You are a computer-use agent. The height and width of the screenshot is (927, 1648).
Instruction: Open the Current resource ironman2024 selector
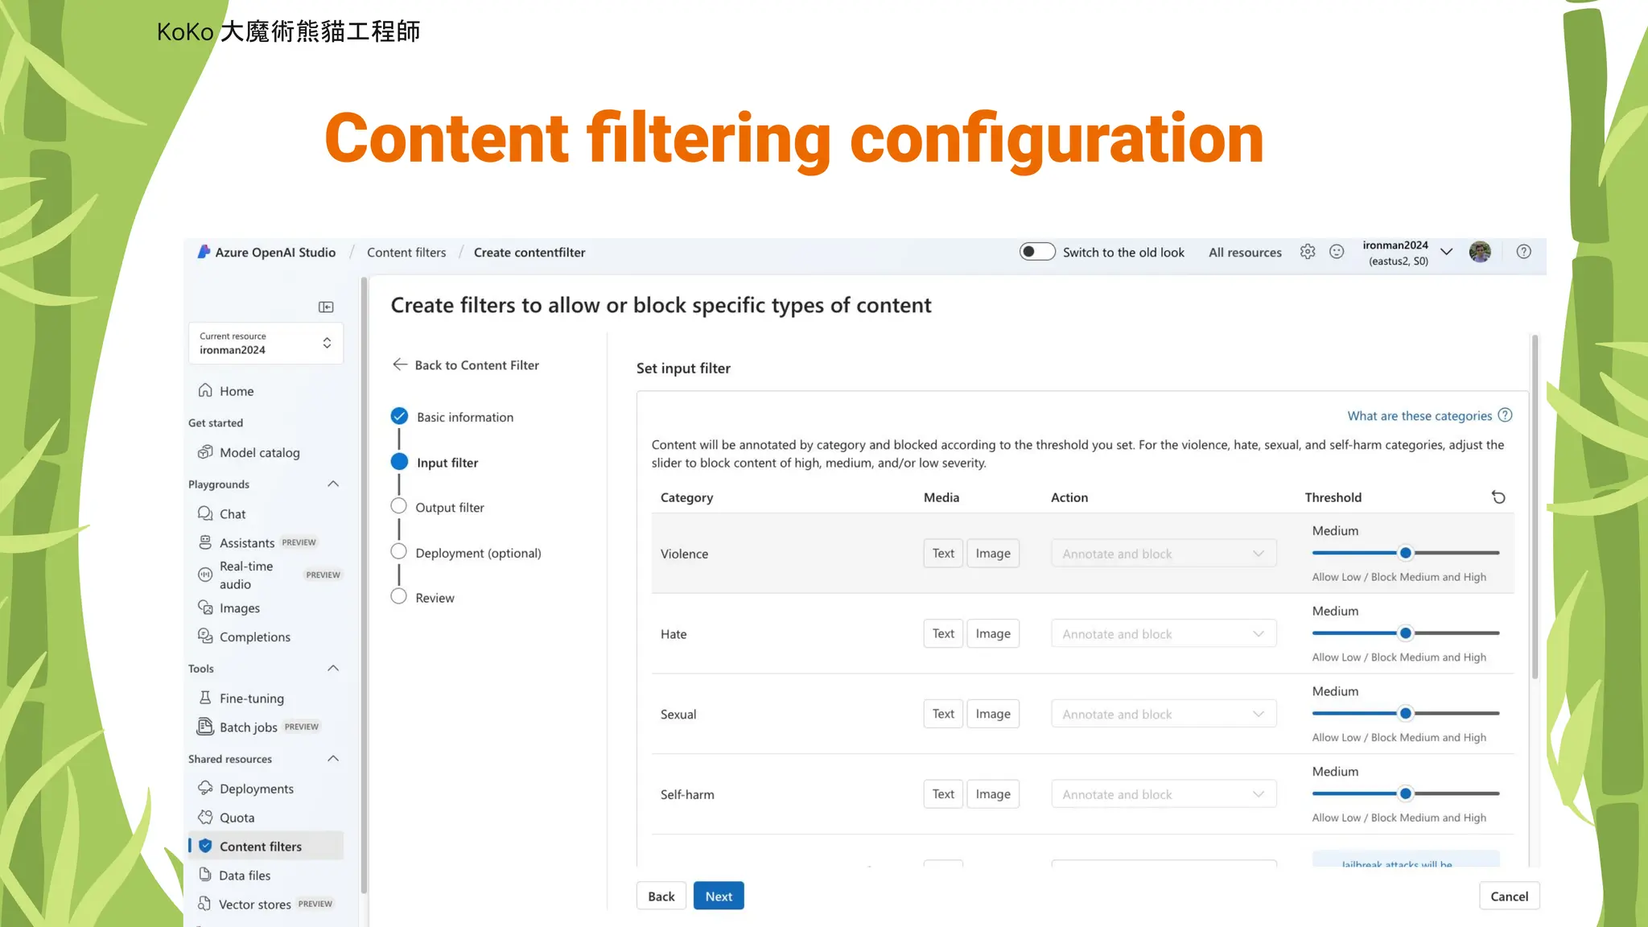click(x=266, y=344)
